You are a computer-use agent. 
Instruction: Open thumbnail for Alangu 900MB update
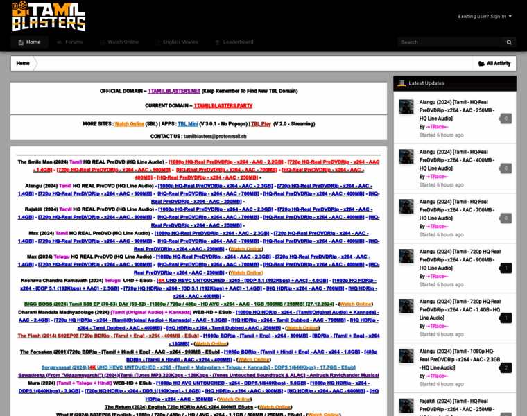click(x=406, y=256)
